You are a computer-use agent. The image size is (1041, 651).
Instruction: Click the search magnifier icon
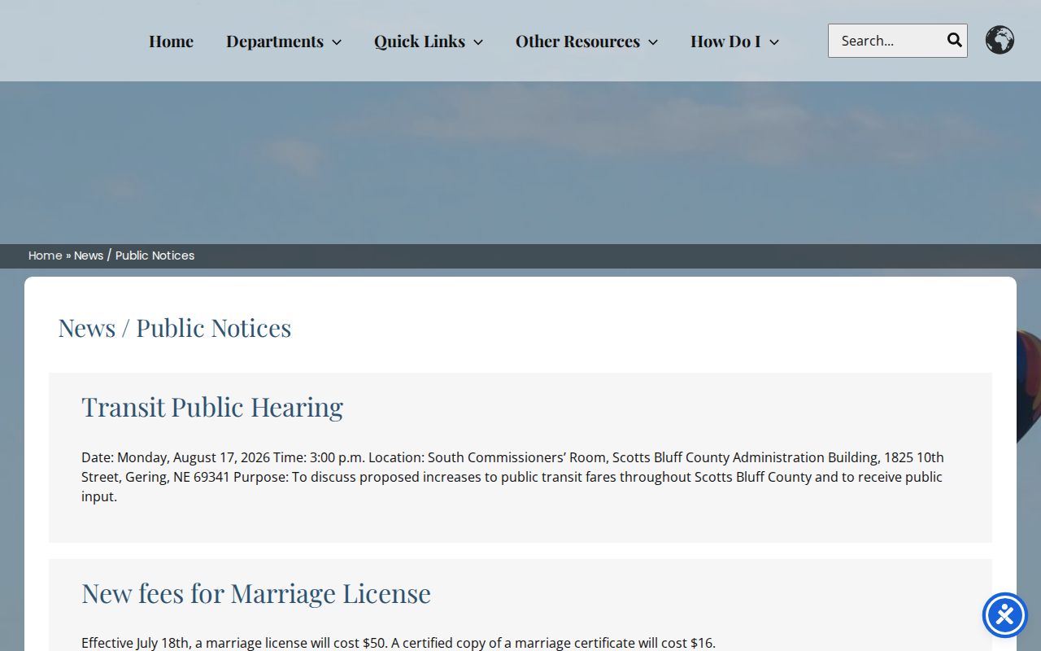pyautogui.click(x=954, y=41)
